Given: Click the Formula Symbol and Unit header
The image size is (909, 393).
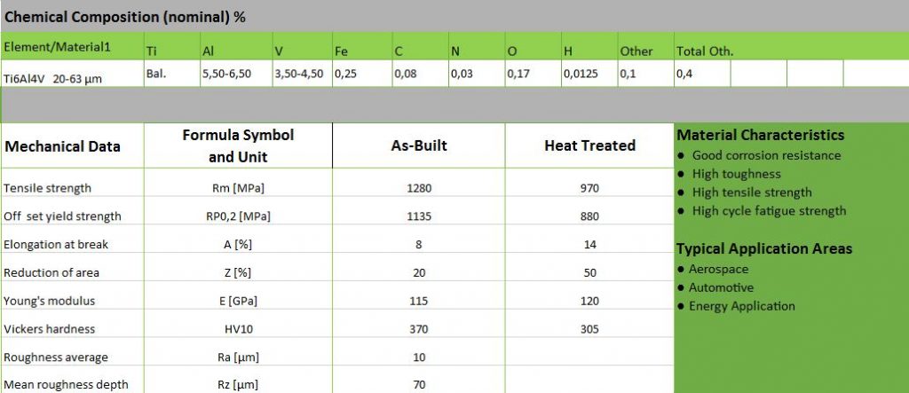Looking at the screenshot, I should coord(238,145).
